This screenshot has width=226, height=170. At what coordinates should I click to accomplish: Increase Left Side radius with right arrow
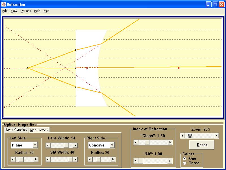pyautogui.click(x=36, y=160)
